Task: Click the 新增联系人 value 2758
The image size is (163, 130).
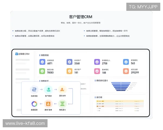Action: [105, 63]
